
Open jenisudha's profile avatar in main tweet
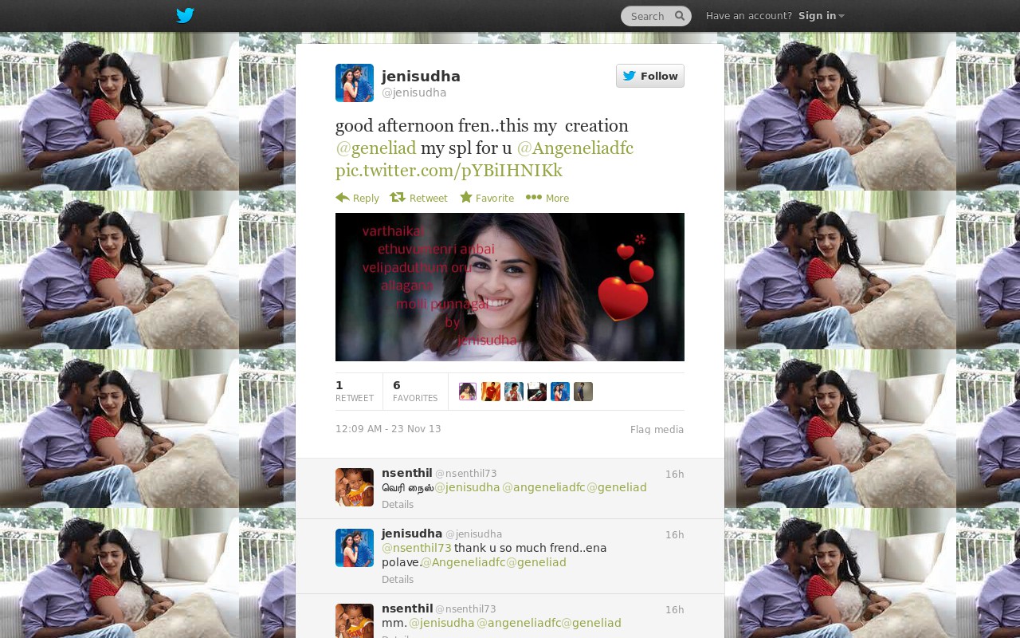pyautogui.click(x=355, y=83)
